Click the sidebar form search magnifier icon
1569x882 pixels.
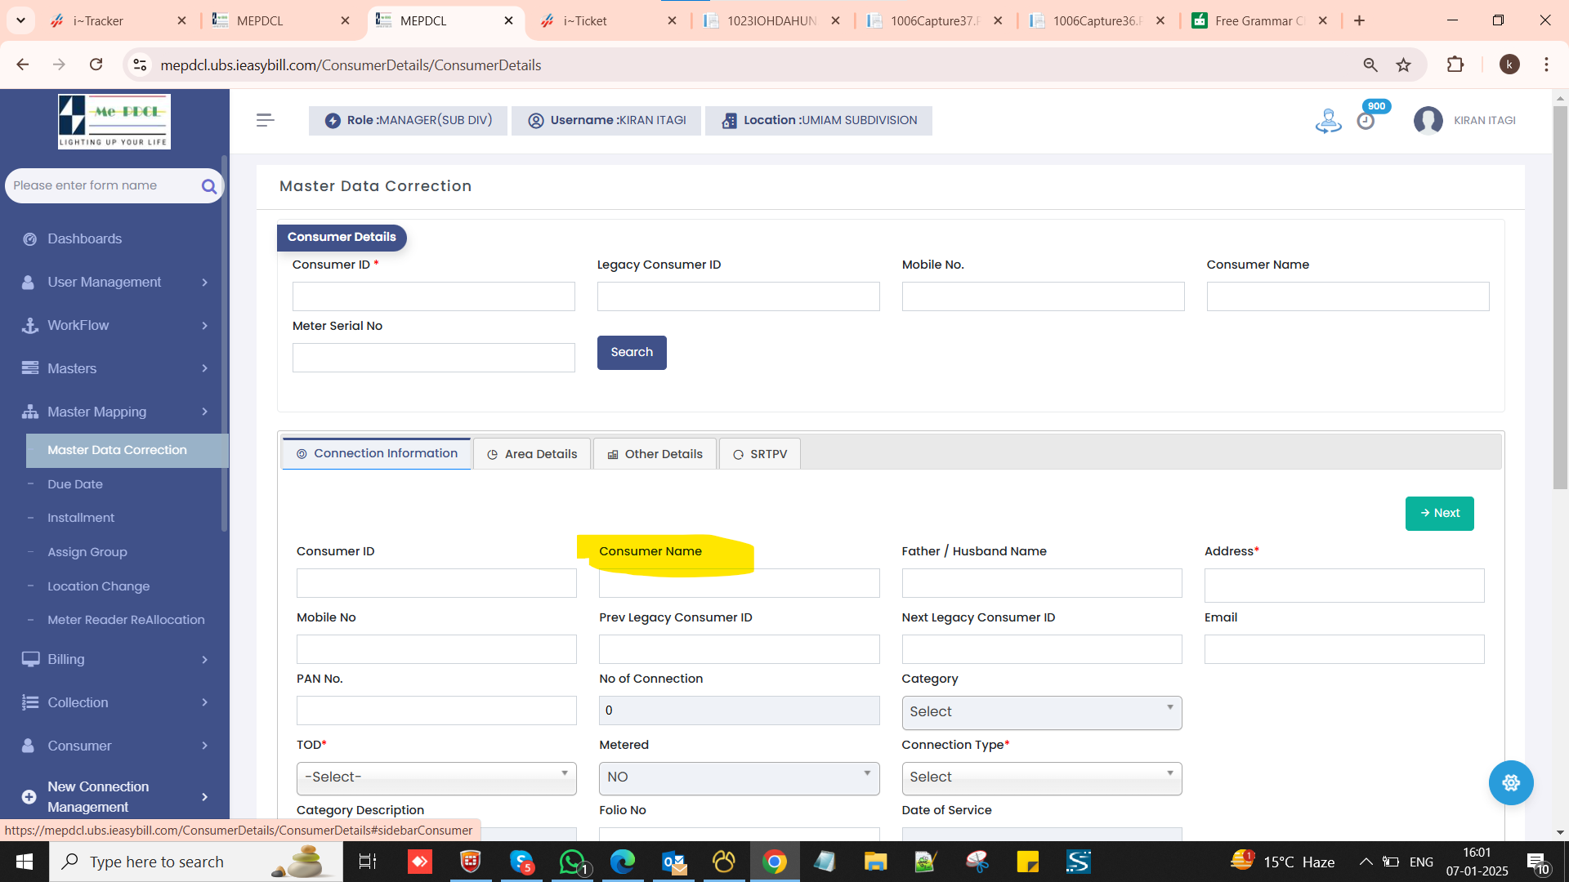point(208,186)
